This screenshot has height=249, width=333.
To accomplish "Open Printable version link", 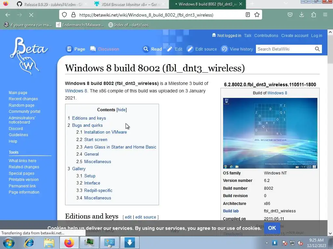I will click(x=23, y=179).
